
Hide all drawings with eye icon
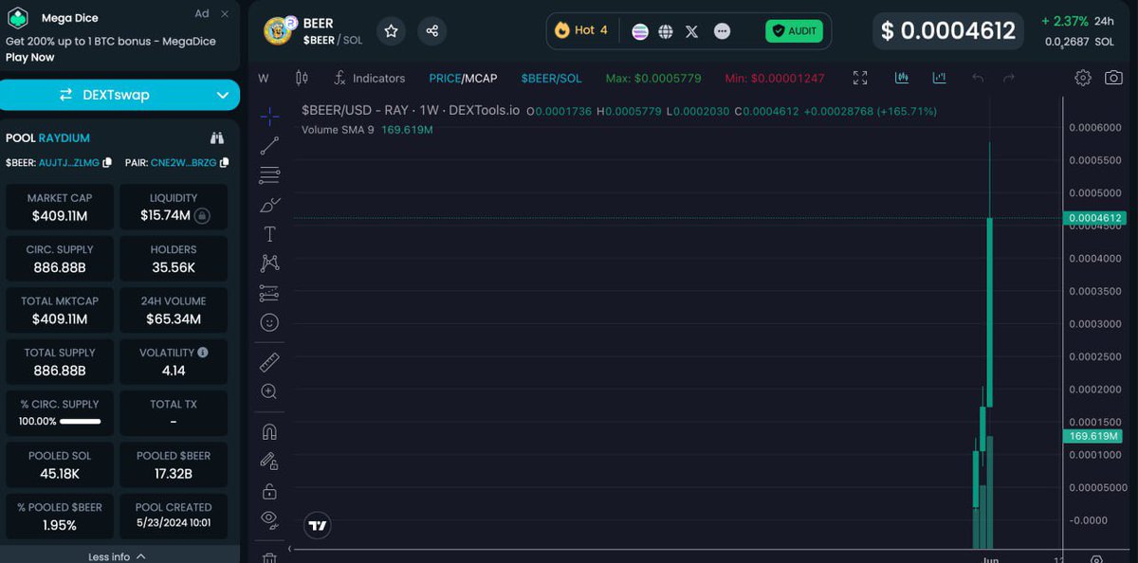269,519
